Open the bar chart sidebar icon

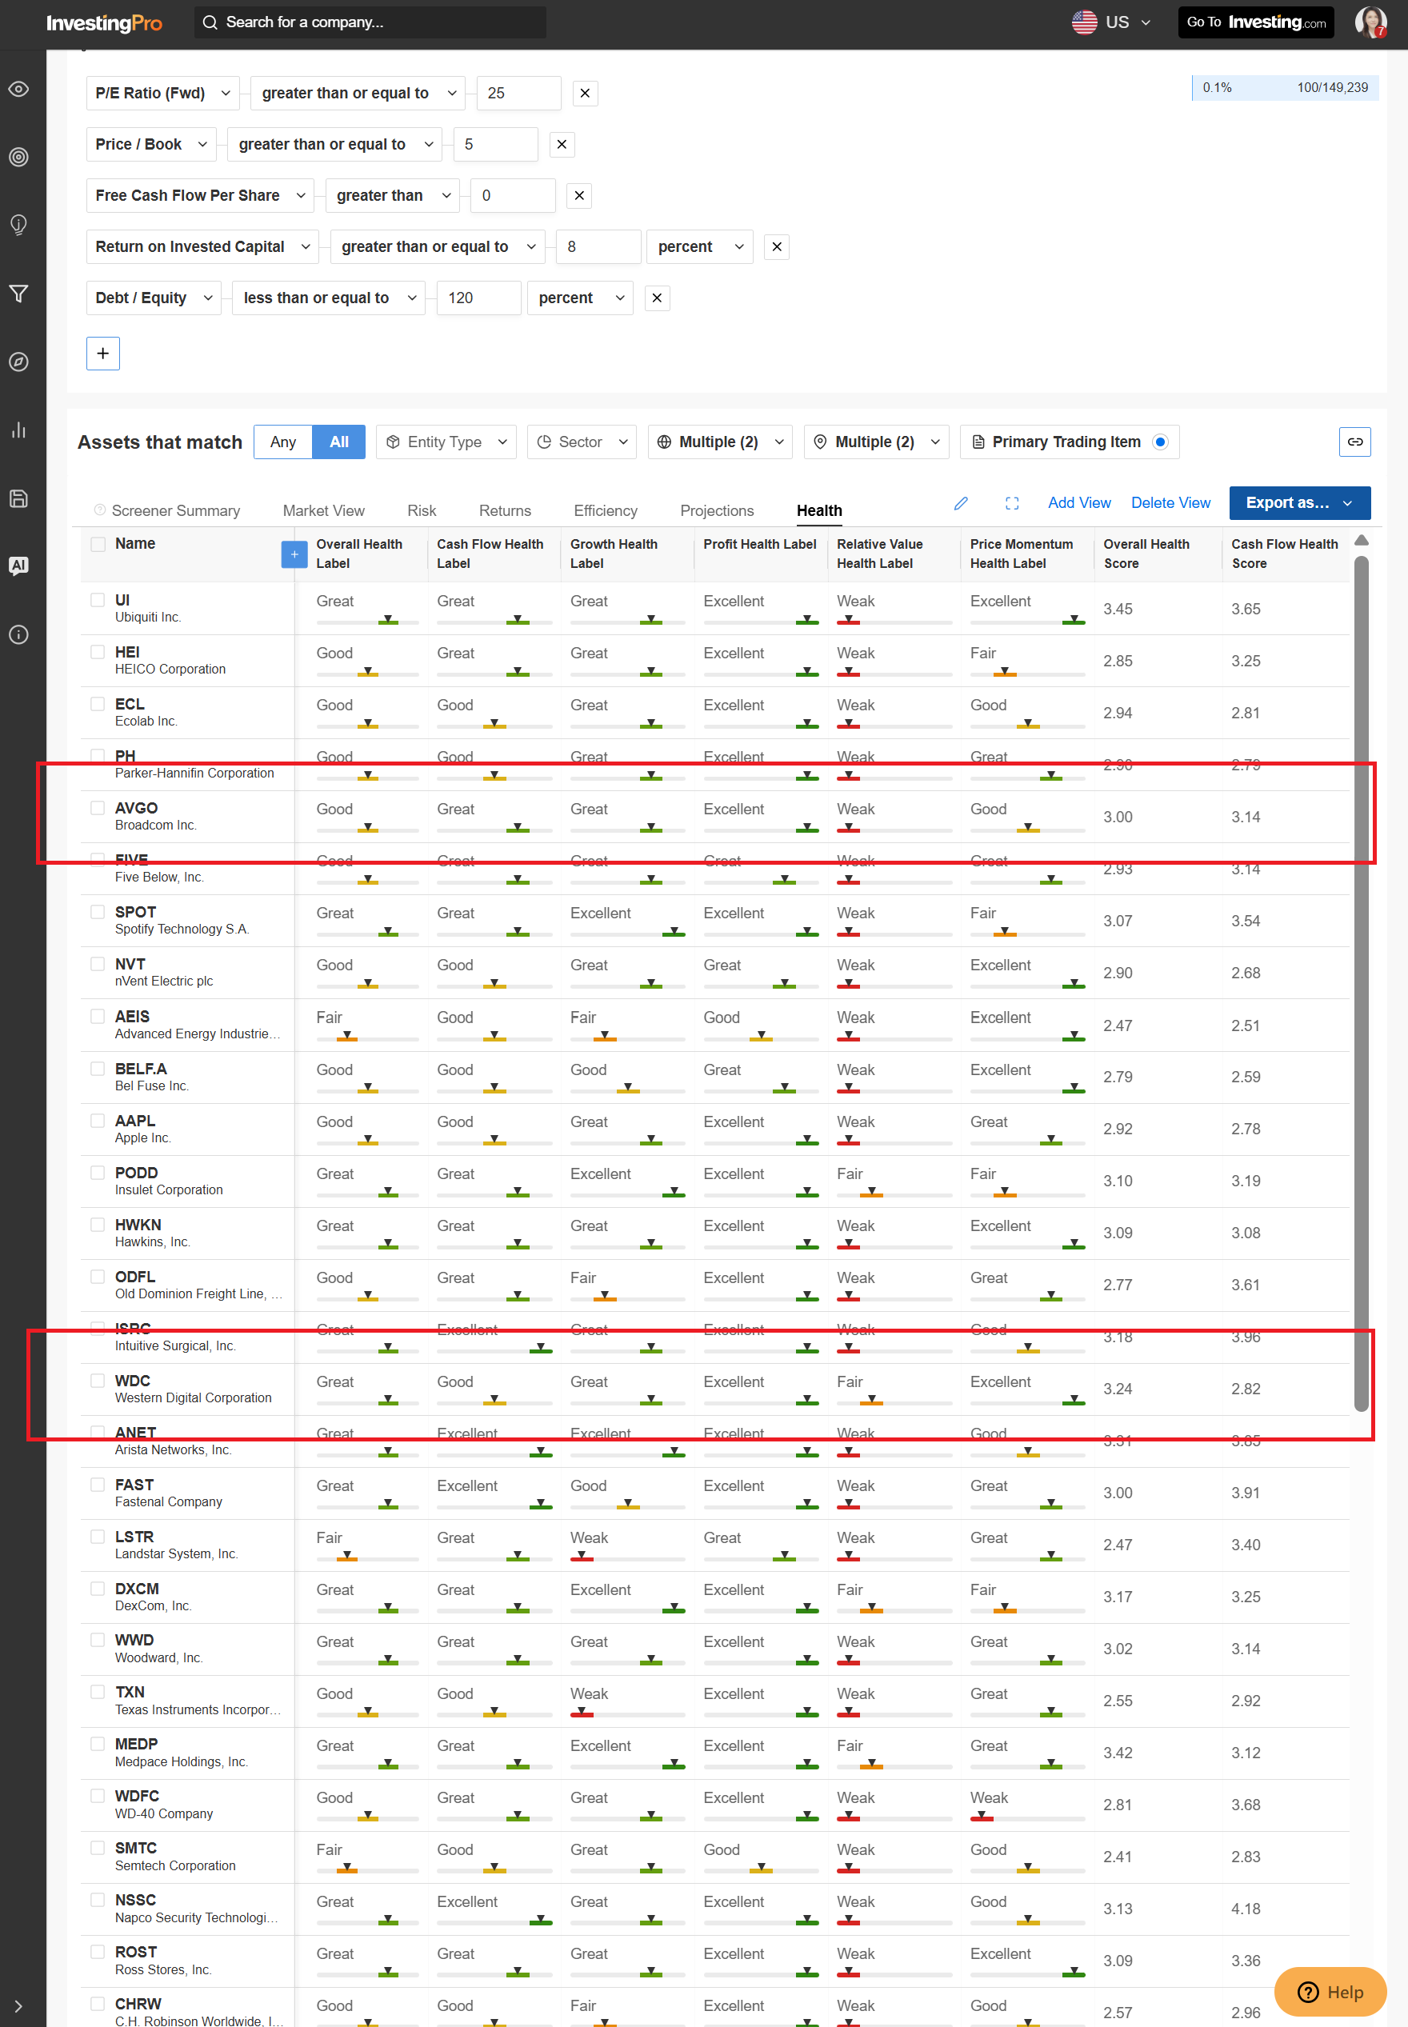18,430
